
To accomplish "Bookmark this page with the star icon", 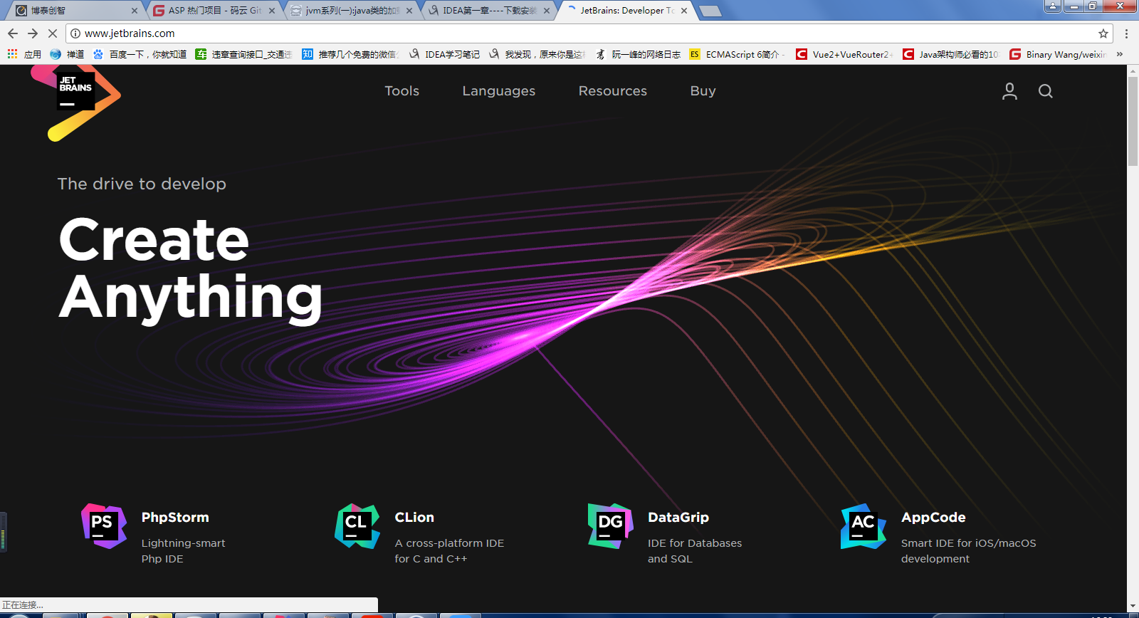I will 1103,33.
